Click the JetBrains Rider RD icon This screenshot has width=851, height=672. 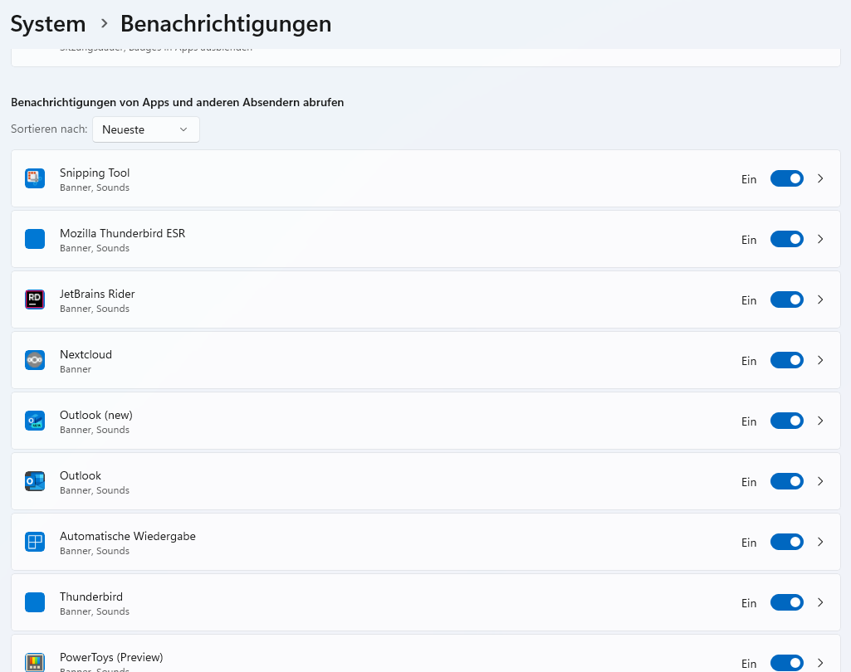35,299
